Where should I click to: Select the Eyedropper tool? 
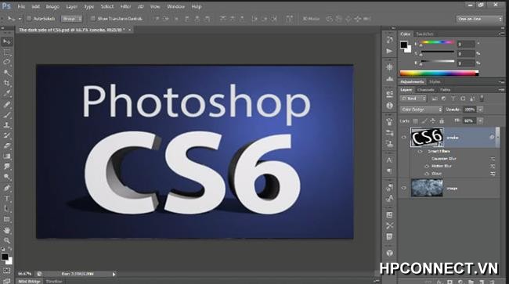tap(6, 93)
